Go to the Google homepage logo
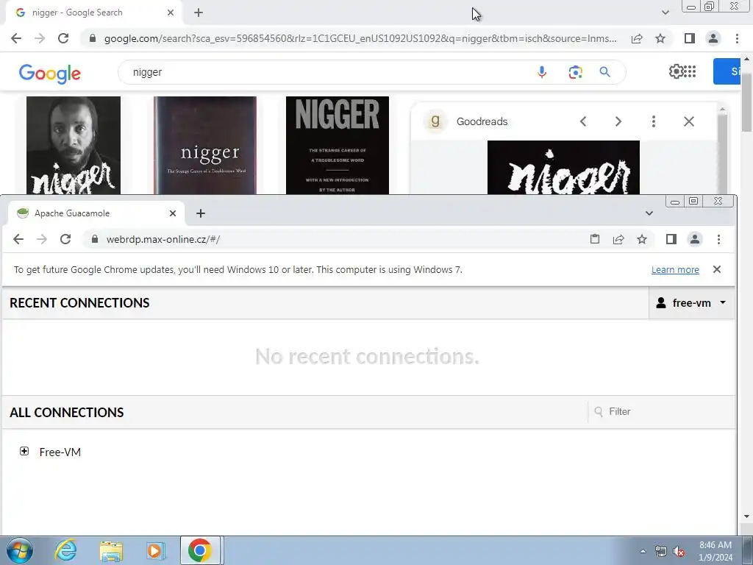The image size is (753, 565). pyautogui.click(x=50, y=73)
